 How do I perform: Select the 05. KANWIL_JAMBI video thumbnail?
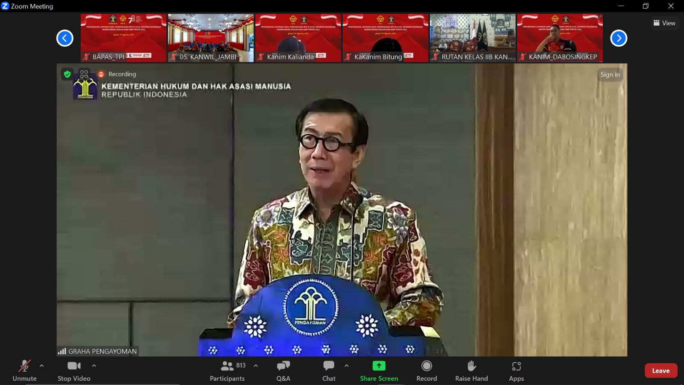211,38
